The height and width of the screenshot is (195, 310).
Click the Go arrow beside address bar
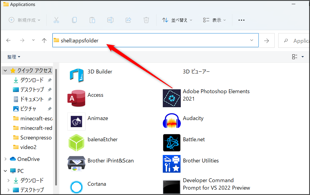pos(267,41)
